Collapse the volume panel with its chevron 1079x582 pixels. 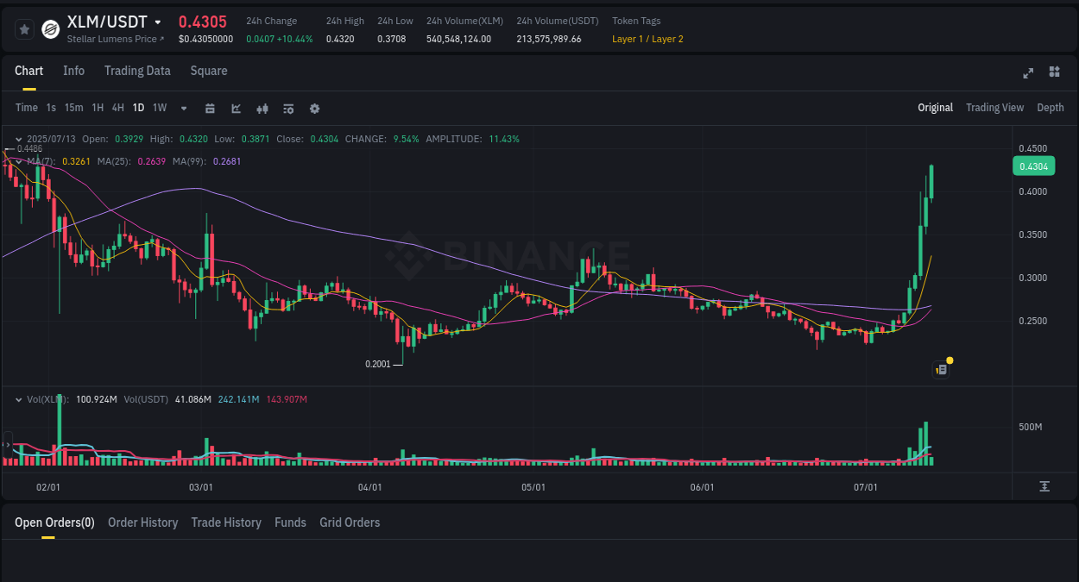click(18, 399)
